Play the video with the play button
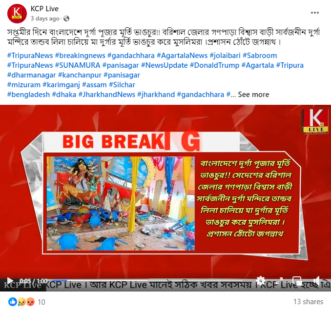 coord(10,281)
